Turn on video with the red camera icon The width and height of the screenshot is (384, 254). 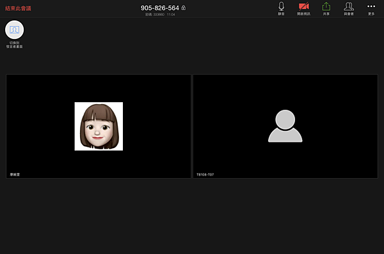(303, 8)
